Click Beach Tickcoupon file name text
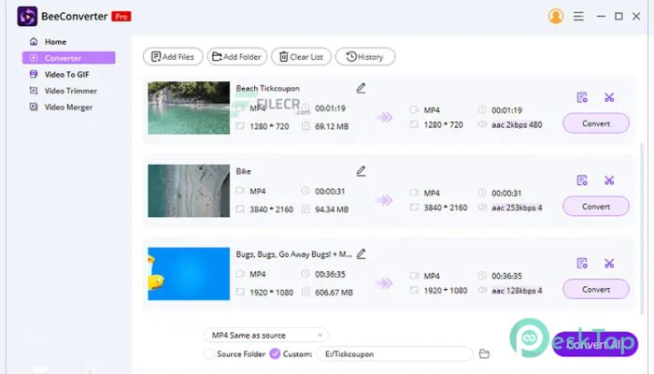 click(268, 89)
